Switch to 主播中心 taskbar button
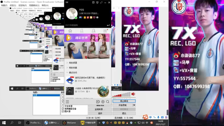Viewport: 224px width, 126px height. click(52, 123)
